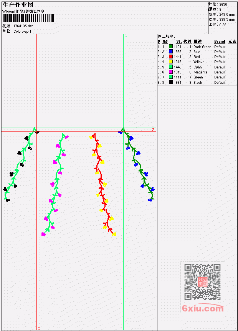Click the scale value 0.39

point(223,25)
